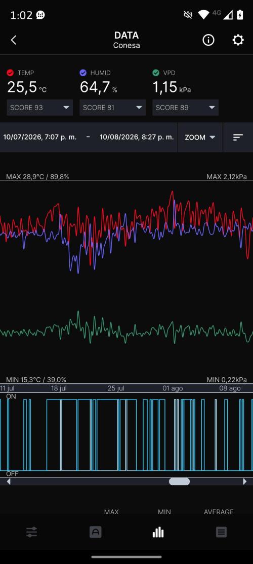This screenshot has height=564, width=253.
Task: Edit end date 10/08/2026, 8:27 p. m.
Action: (137, 137)
